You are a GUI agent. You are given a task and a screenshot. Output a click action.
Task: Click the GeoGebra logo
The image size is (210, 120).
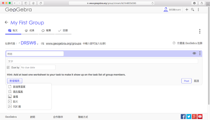click(x=18, y=9)
